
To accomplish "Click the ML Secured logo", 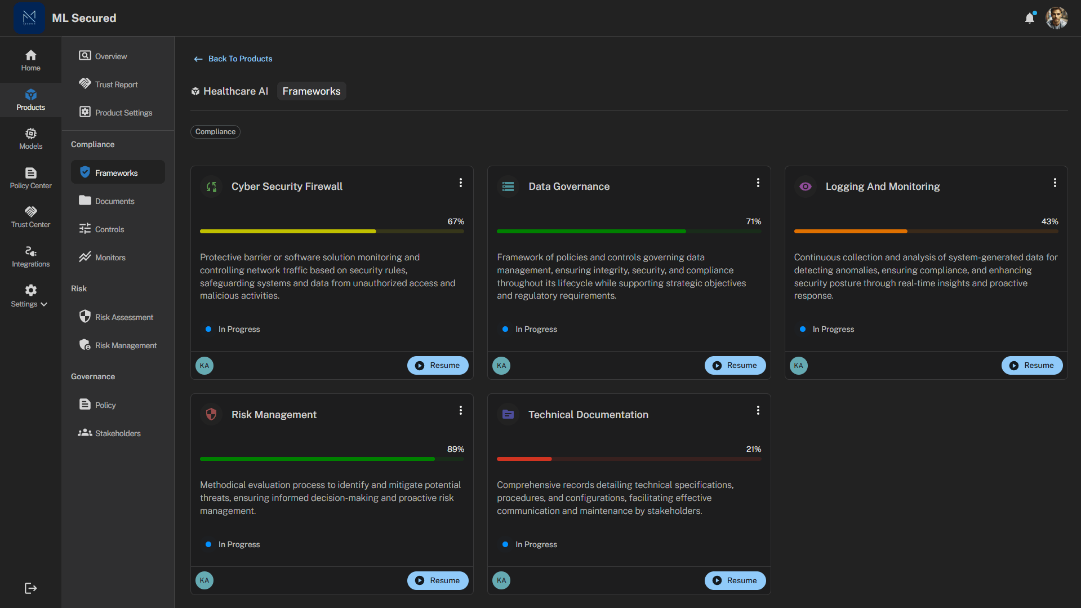I will tap(29, 18).
